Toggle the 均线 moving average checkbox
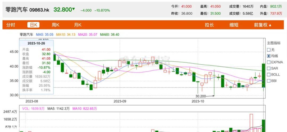 coord(269,56)
